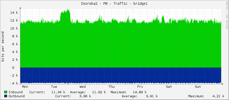The width and height of the screenshot is (229, 100).
Task: Click the "Sat" x-axis day label
Action: click(169, 87)
